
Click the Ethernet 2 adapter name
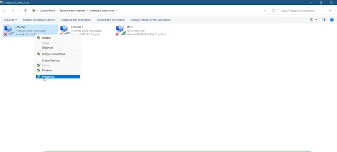pos(77,27)
